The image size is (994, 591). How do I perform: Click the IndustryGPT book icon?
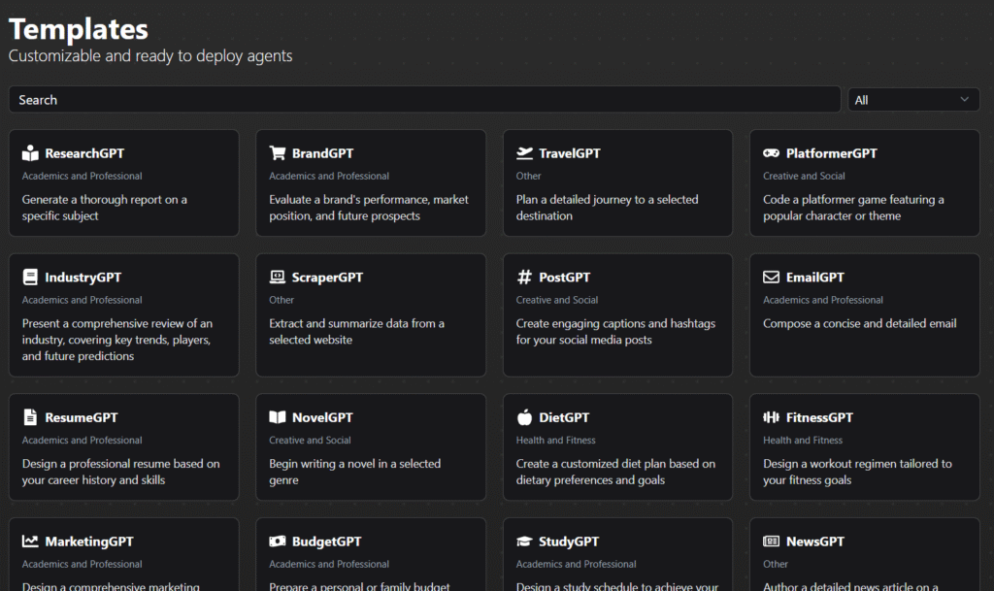(30, 277)
